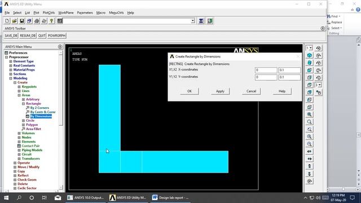
Task: Open the Parameters menu
Action: pos(85,12)
